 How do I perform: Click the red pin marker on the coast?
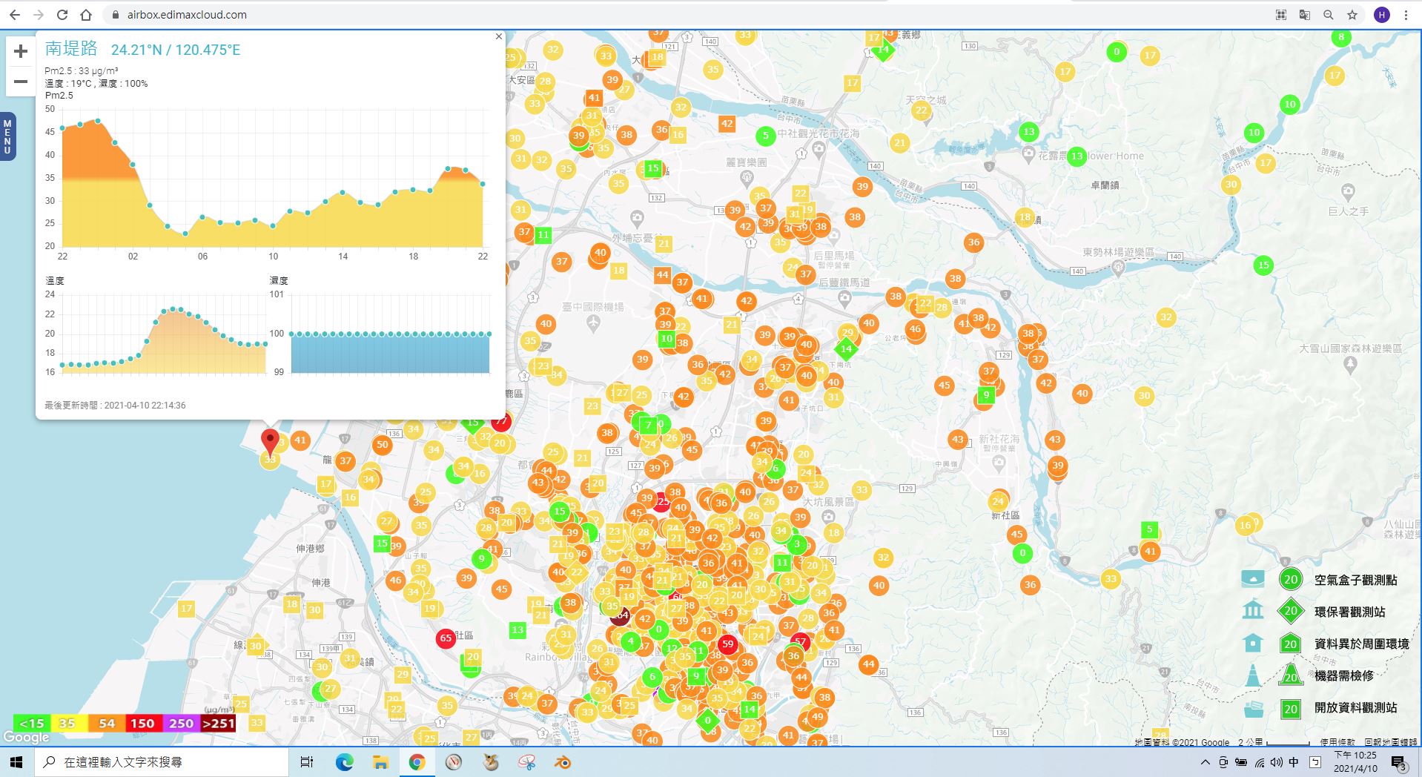[271, 441]
